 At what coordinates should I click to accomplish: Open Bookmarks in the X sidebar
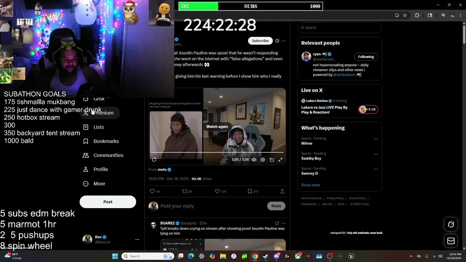pos(101,141)
